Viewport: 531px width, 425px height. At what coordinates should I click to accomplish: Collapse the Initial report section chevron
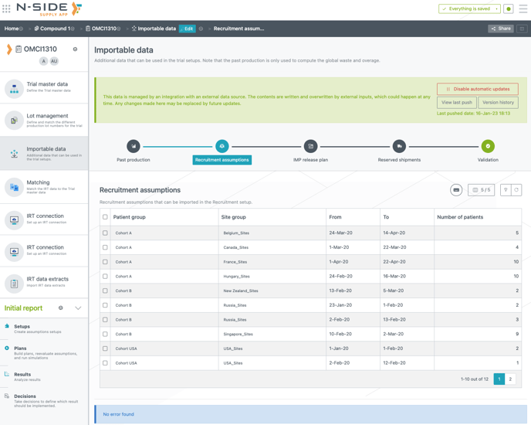coord(78,308)
